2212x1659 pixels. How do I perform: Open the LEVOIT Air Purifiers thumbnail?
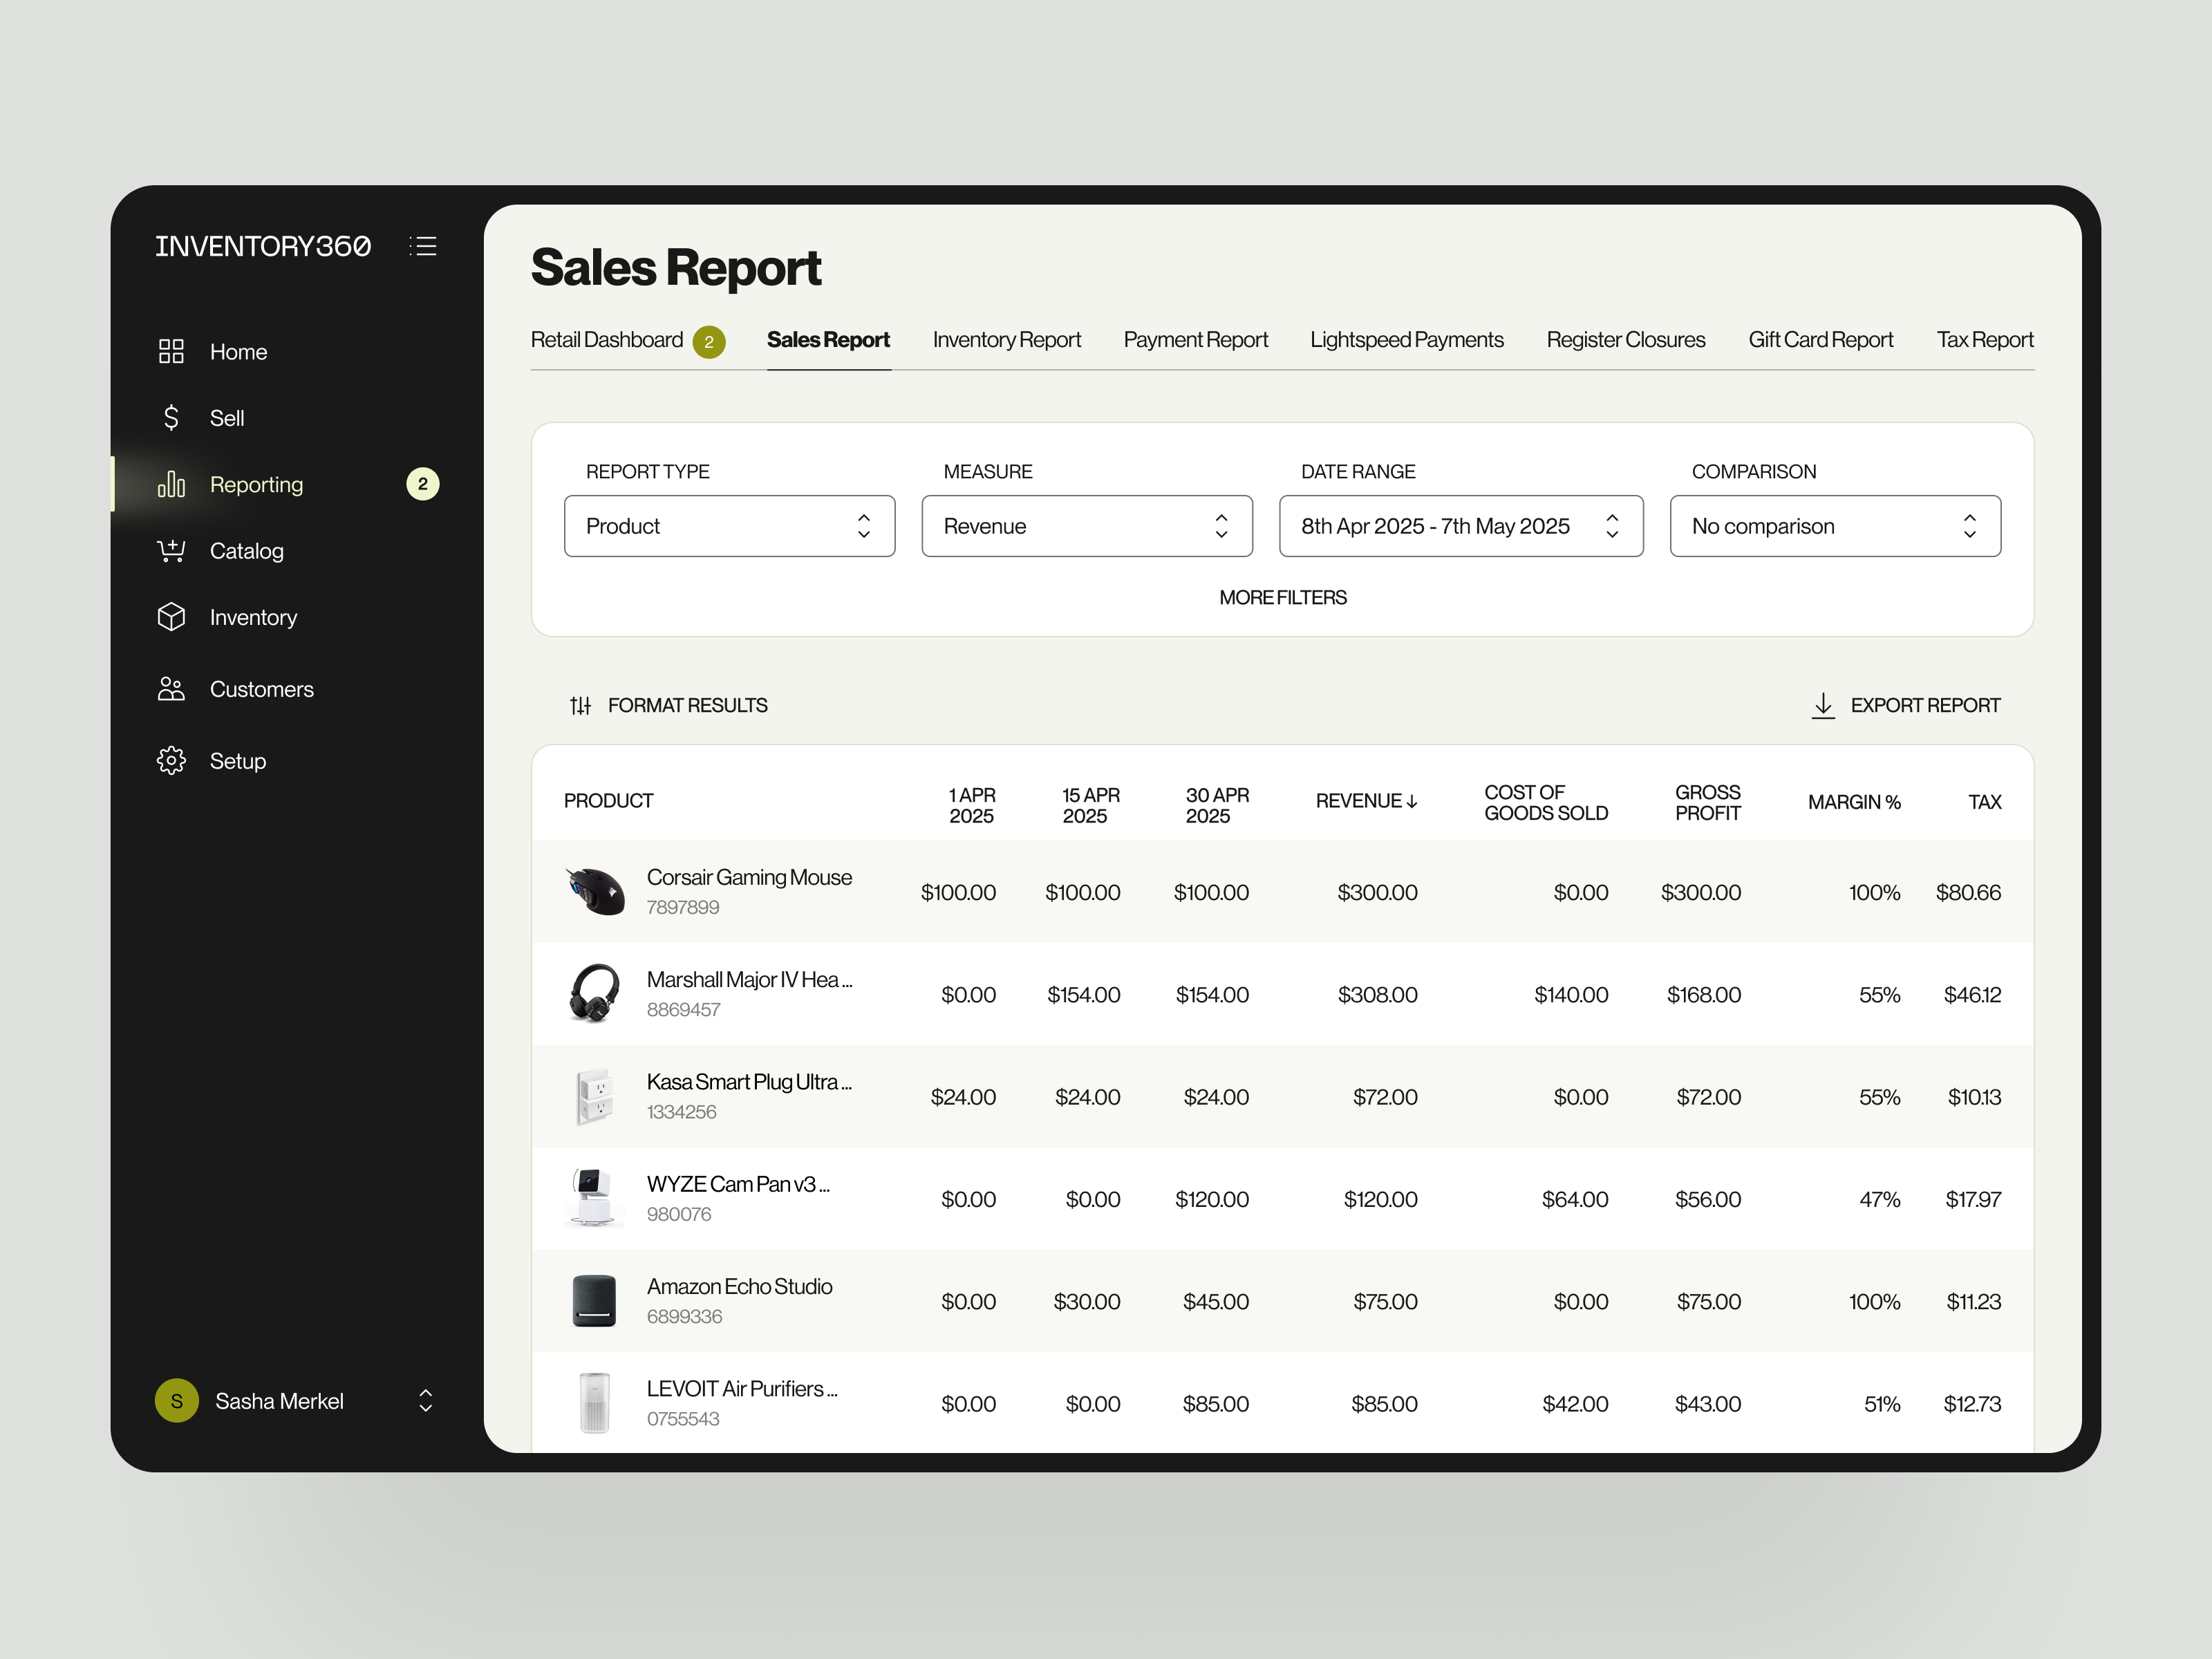(x=594, y=1402)
